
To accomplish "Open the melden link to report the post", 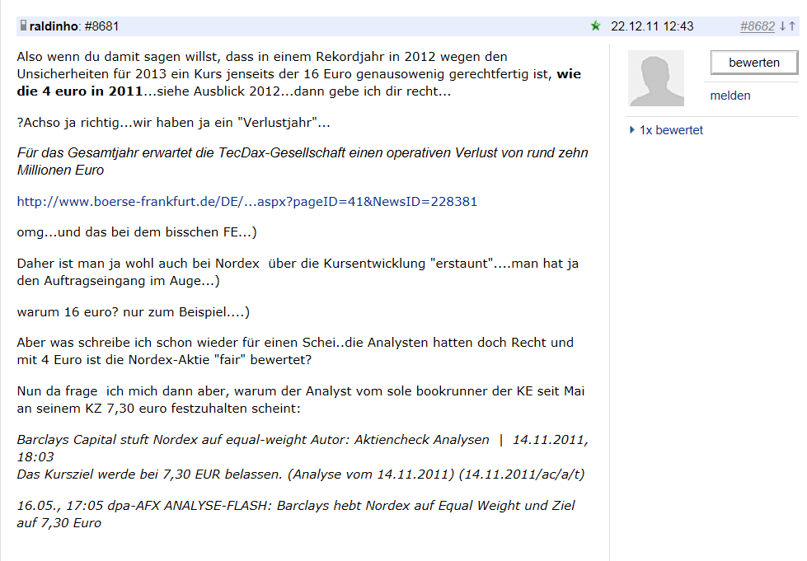I will pyautogui.click(x=730, y=96).
